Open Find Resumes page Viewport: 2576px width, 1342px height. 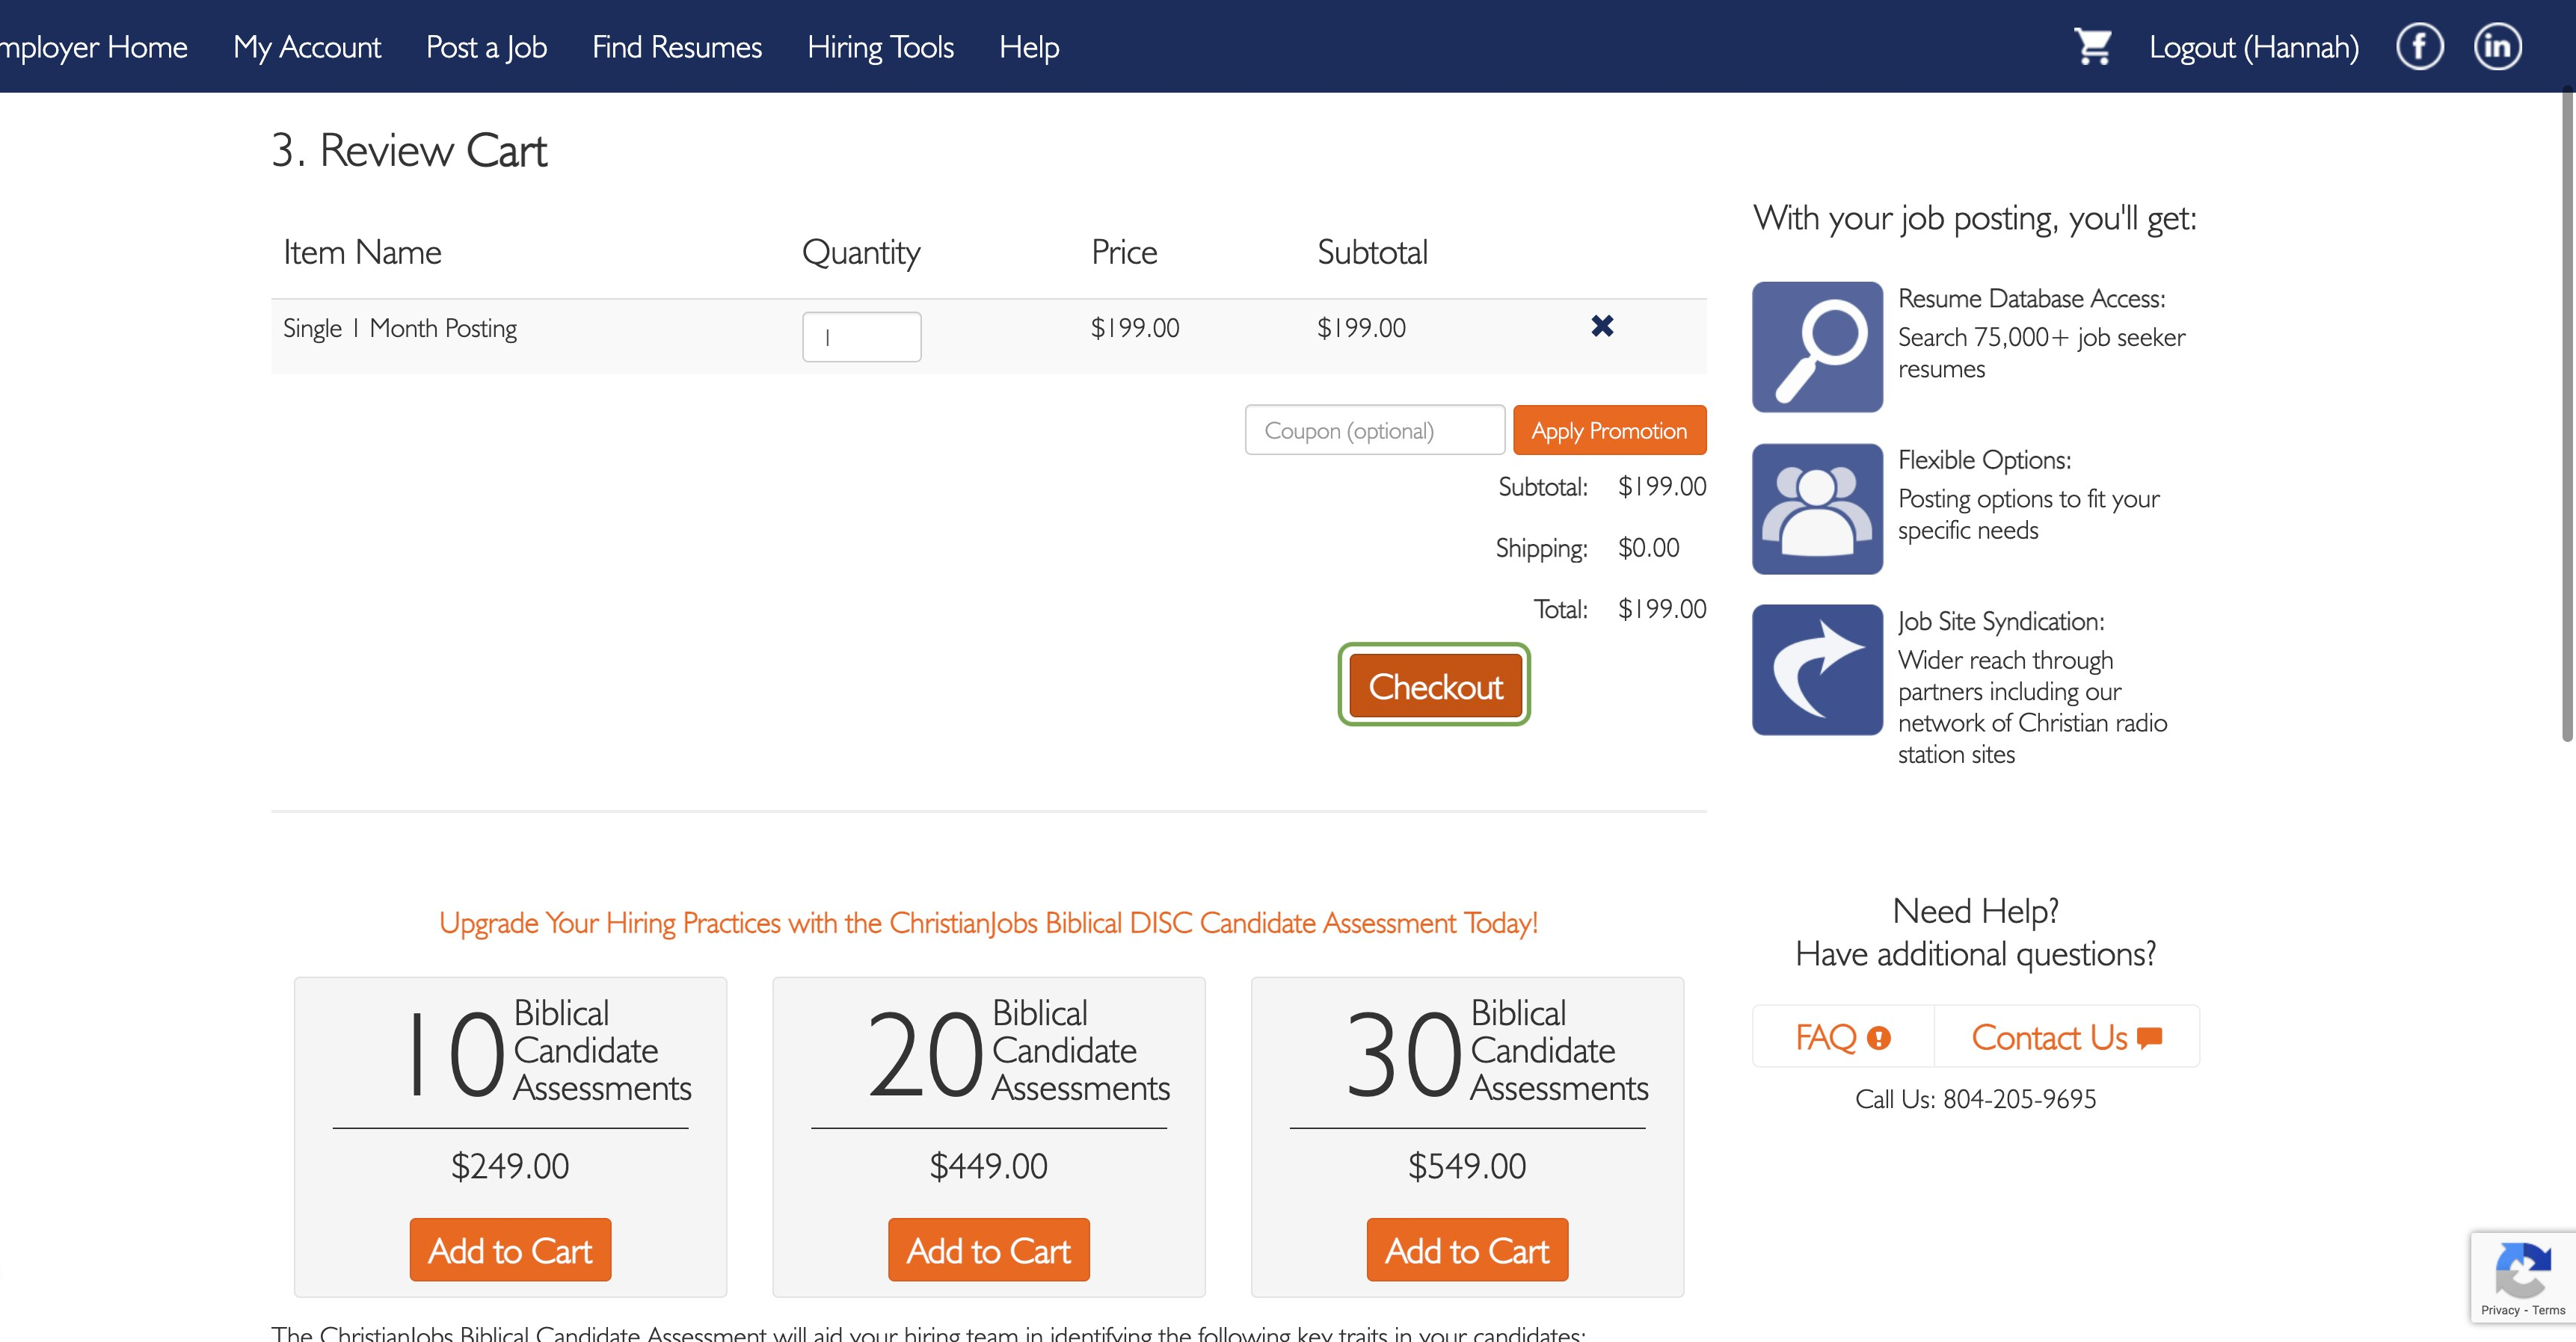[x=677, y=47]
